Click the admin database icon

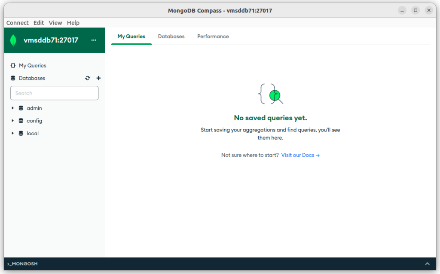point(21,108)
